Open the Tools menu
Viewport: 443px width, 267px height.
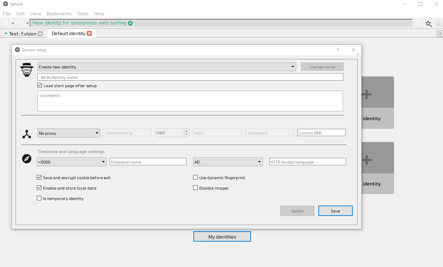[83, 14]
